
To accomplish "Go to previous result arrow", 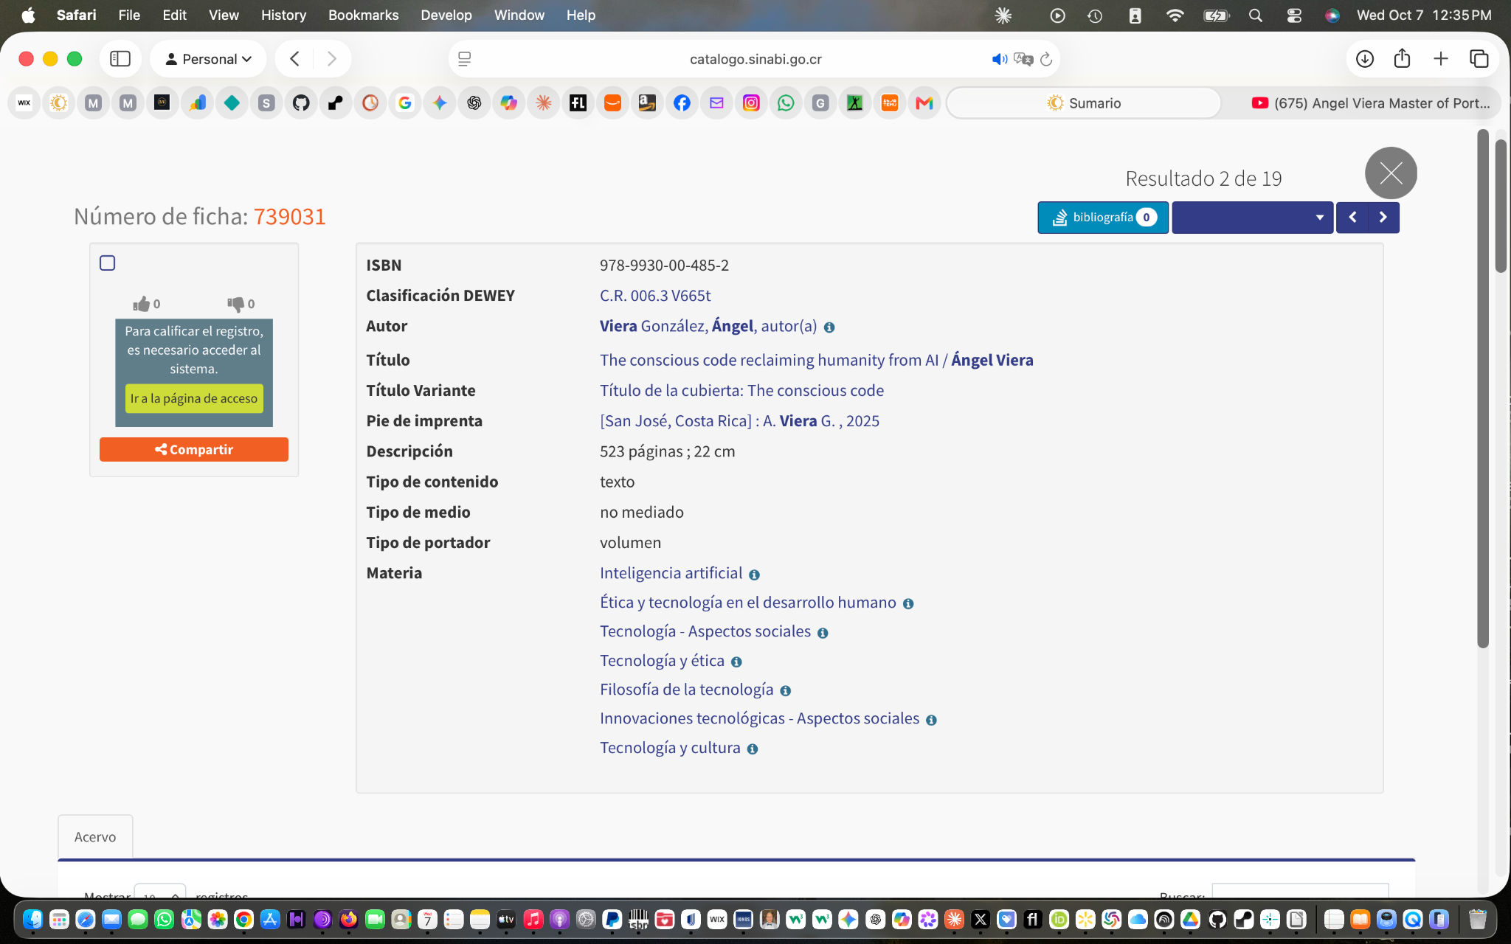I will (x=1352, y=217).
